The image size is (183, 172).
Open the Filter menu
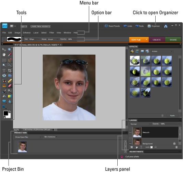(x=52, y=33)
